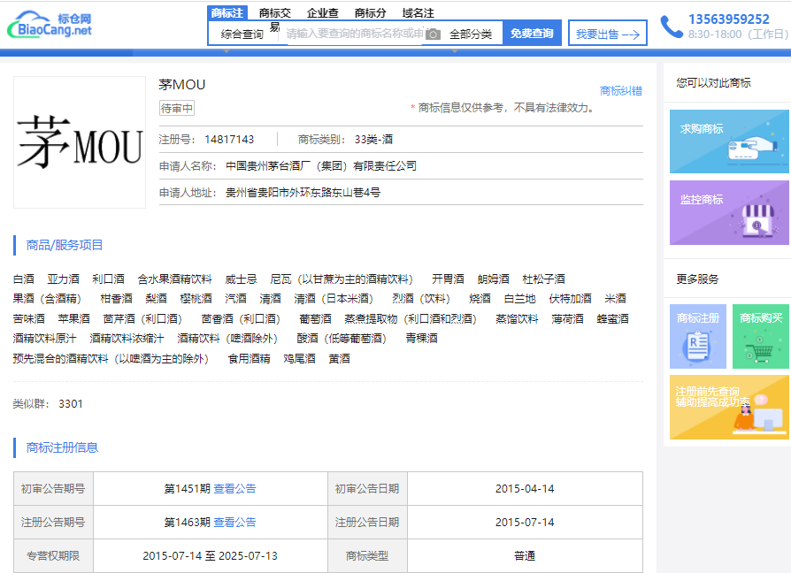The image size is (791, 573).
Task: Click the phone handset icon
Action: point(672,27)
